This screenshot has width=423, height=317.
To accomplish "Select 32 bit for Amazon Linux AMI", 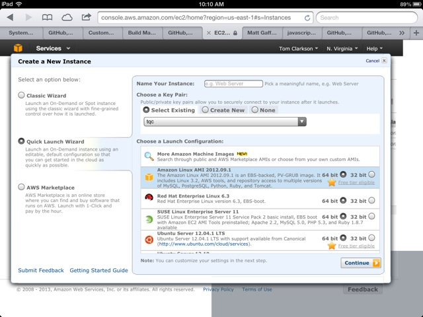I will [x=371, y=174].
